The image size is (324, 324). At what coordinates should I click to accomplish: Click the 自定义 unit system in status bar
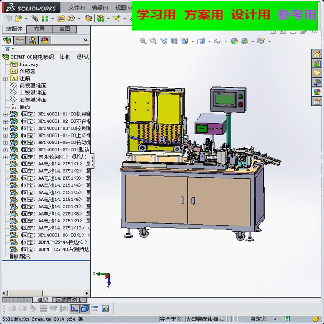tap(258, 319)
